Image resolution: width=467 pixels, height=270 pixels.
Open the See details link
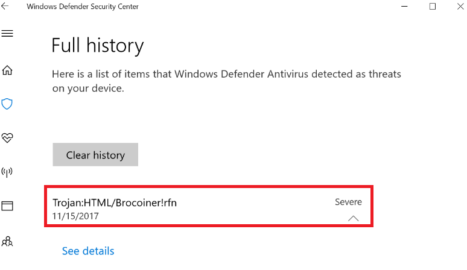[88, 251]
